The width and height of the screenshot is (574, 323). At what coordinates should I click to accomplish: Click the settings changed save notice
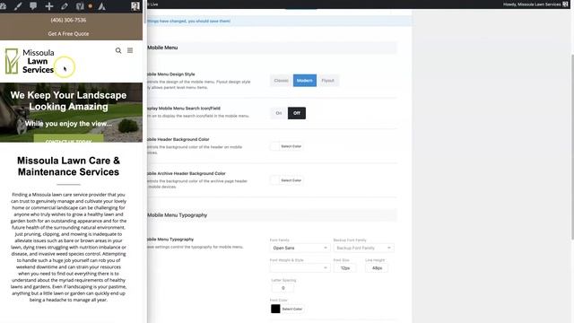(x=280, y=21)
